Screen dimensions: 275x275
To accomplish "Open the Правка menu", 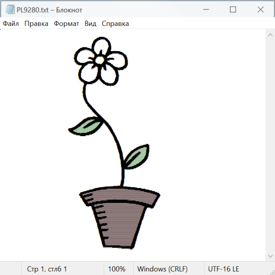I will pos(36,24).
